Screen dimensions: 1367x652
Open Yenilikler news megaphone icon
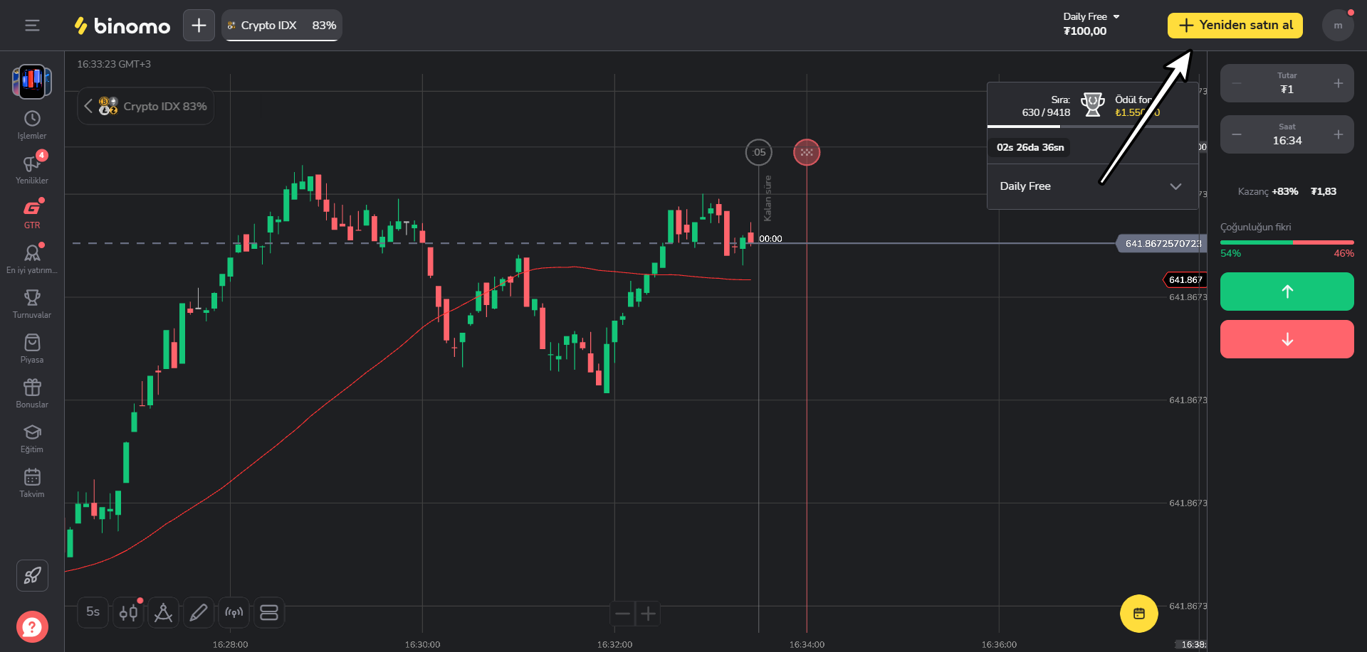(32, 164)
